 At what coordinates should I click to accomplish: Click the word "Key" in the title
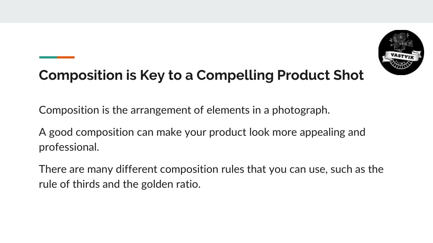(152, 75)
